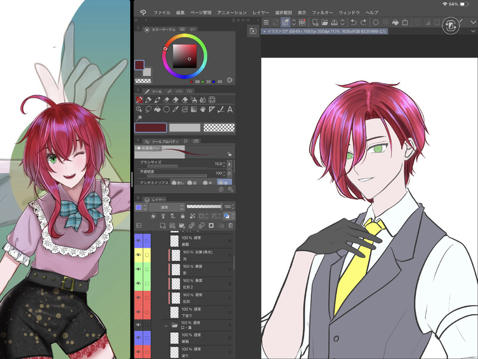Image resolution: width=478 pixels, height=359 pixels.
Task: Click the Scale/Rotate transform icon
Action: point(405,22)
